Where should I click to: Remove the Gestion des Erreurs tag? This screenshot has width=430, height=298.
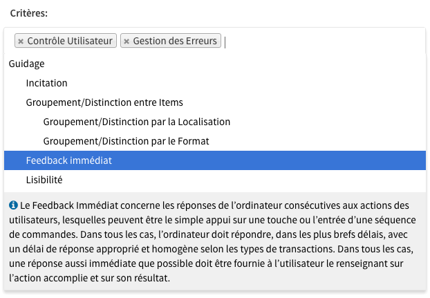coord(127,41)
